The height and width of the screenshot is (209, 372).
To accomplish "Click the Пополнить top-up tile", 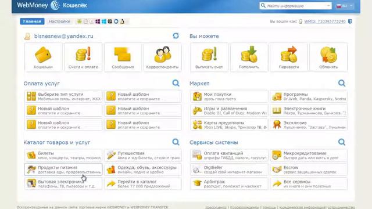I will pyautogui.click(x=249, y=57).
